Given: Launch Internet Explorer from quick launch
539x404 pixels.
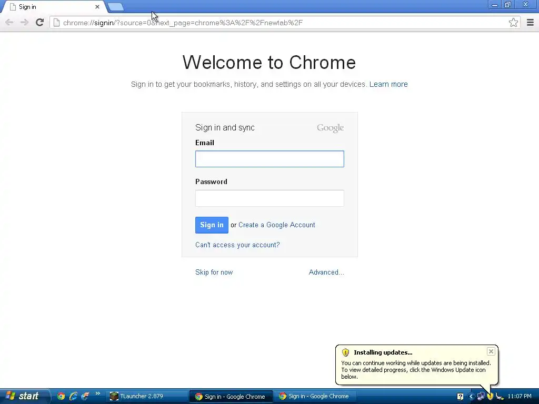Looking at the screenshot, I should (x=73, y=397).
